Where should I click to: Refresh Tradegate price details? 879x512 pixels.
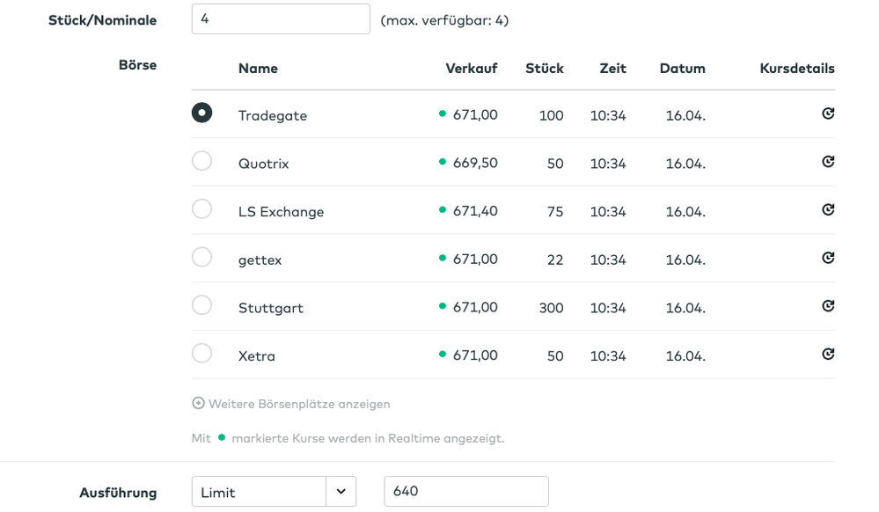pos(827,113)
